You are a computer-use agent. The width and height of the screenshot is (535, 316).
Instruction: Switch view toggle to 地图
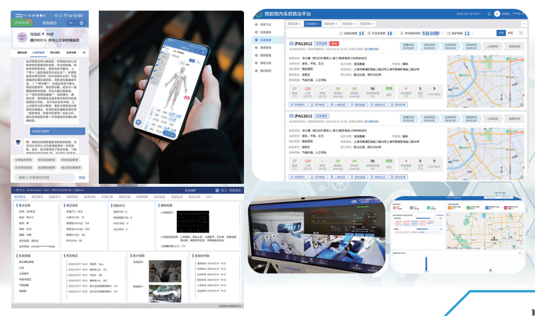click(510, 33)
